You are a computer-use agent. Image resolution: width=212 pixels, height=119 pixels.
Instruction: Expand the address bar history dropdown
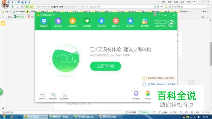[162, 7]
